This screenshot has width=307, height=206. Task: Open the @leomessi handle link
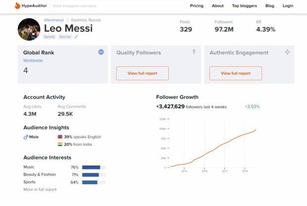54,20
